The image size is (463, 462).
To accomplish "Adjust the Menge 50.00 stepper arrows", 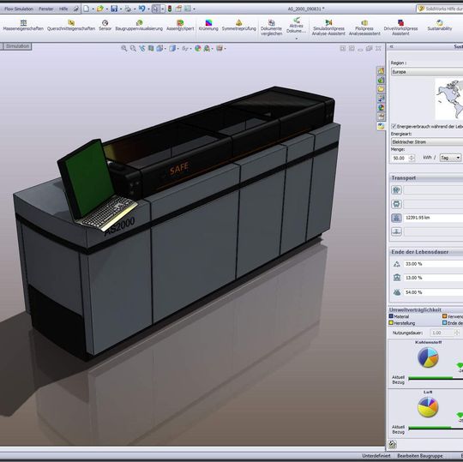I will [412, 158].
